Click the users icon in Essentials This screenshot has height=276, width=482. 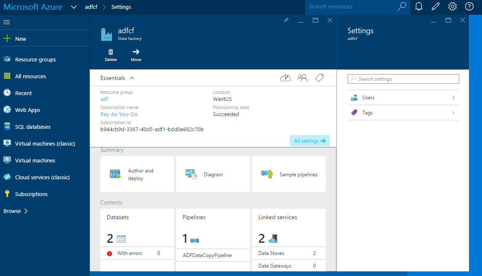[303, 78]
